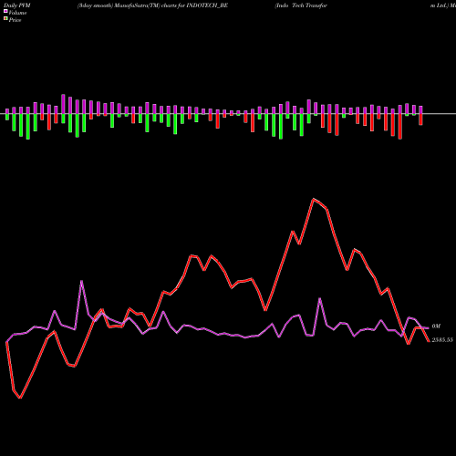This screenshot has width=456, height=456.
Task: Select the 'Price' legend label
Action: pyautogui.click(x=15, y=20)
